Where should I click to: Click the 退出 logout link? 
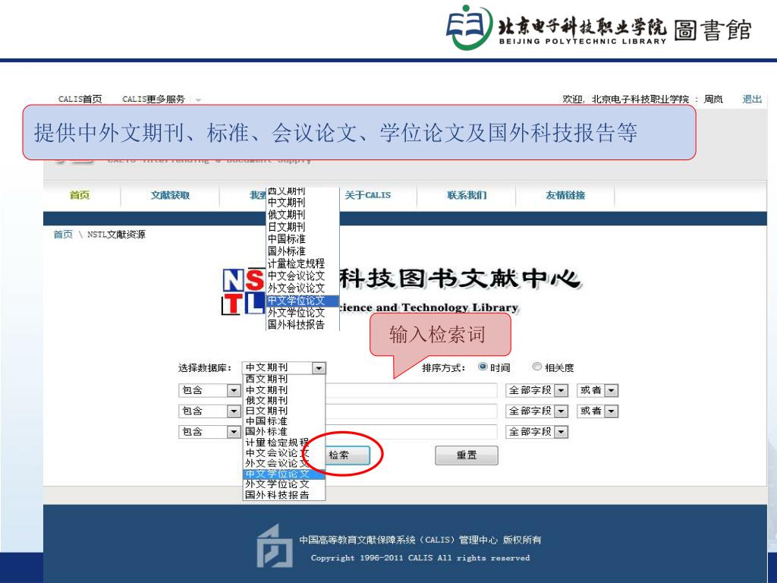tap(752, 99)
